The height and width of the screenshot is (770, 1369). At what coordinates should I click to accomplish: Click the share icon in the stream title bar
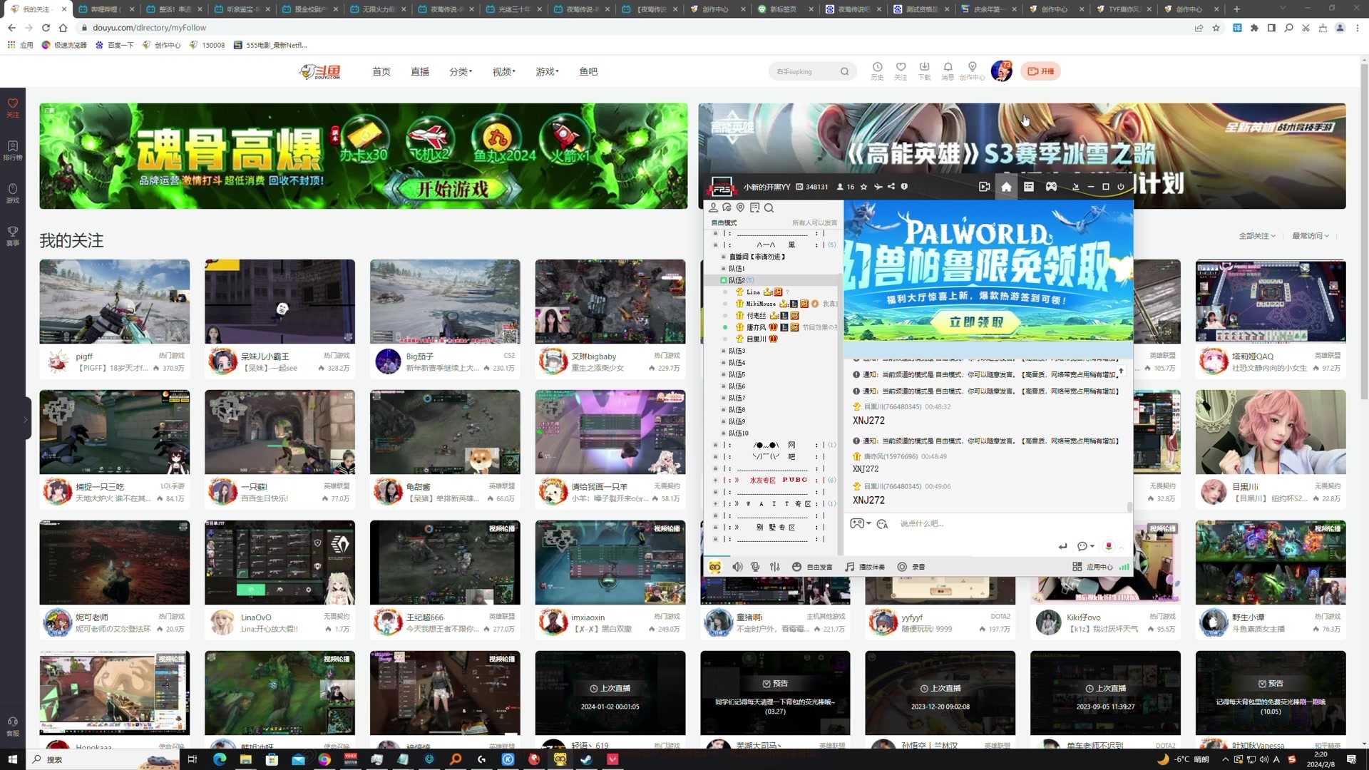[891, 186]
